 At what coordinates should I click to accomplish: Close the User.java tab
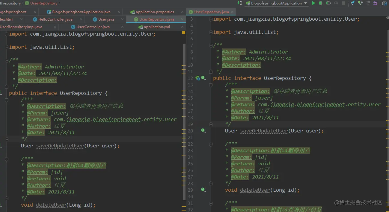pyautogui.click(x=122, y=19)
